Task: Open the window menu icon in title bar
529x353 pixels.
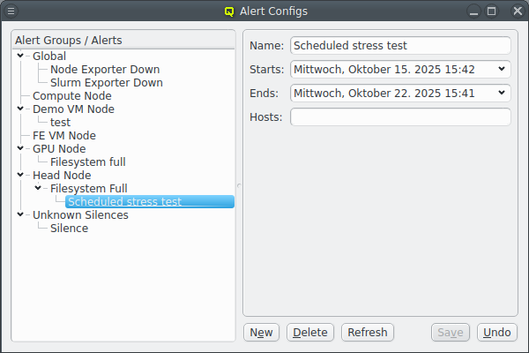Action: 11,11
